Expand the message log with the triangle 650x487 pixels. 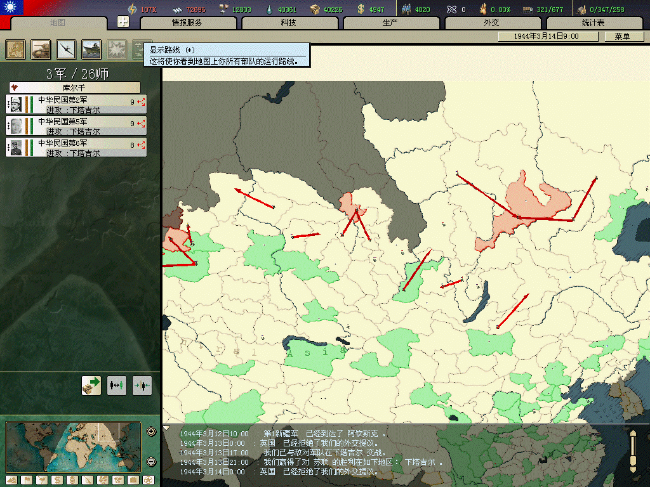pyautogui.click(x=166, y=428)
